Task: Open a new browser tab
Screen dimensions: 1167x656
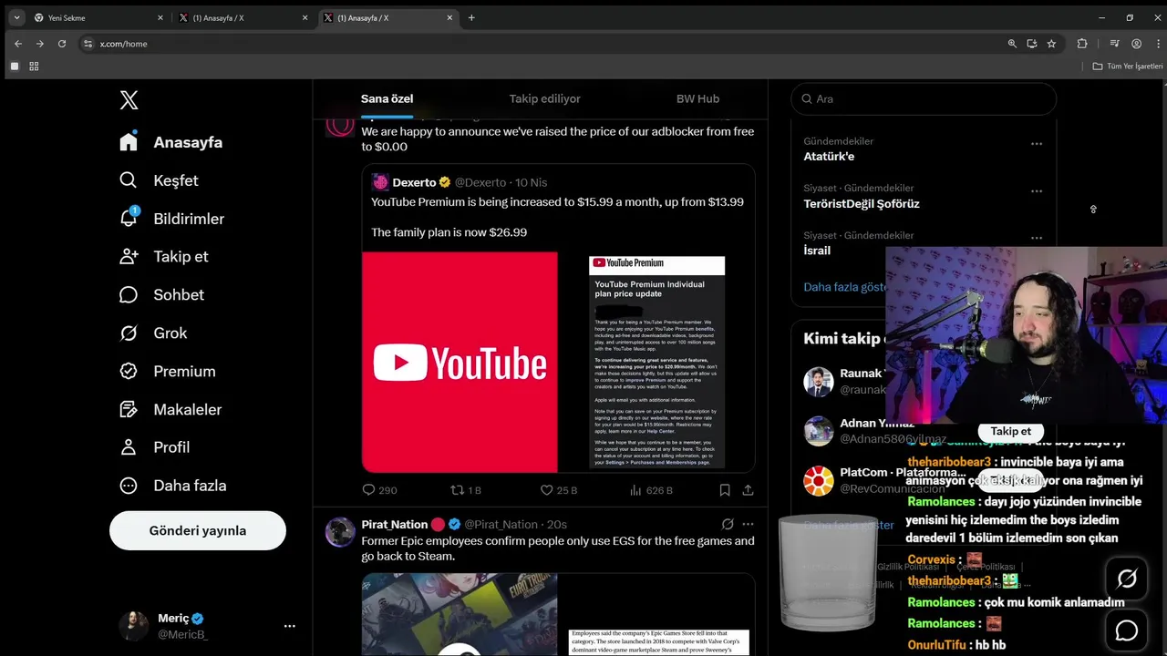Action: coord(471,17)
